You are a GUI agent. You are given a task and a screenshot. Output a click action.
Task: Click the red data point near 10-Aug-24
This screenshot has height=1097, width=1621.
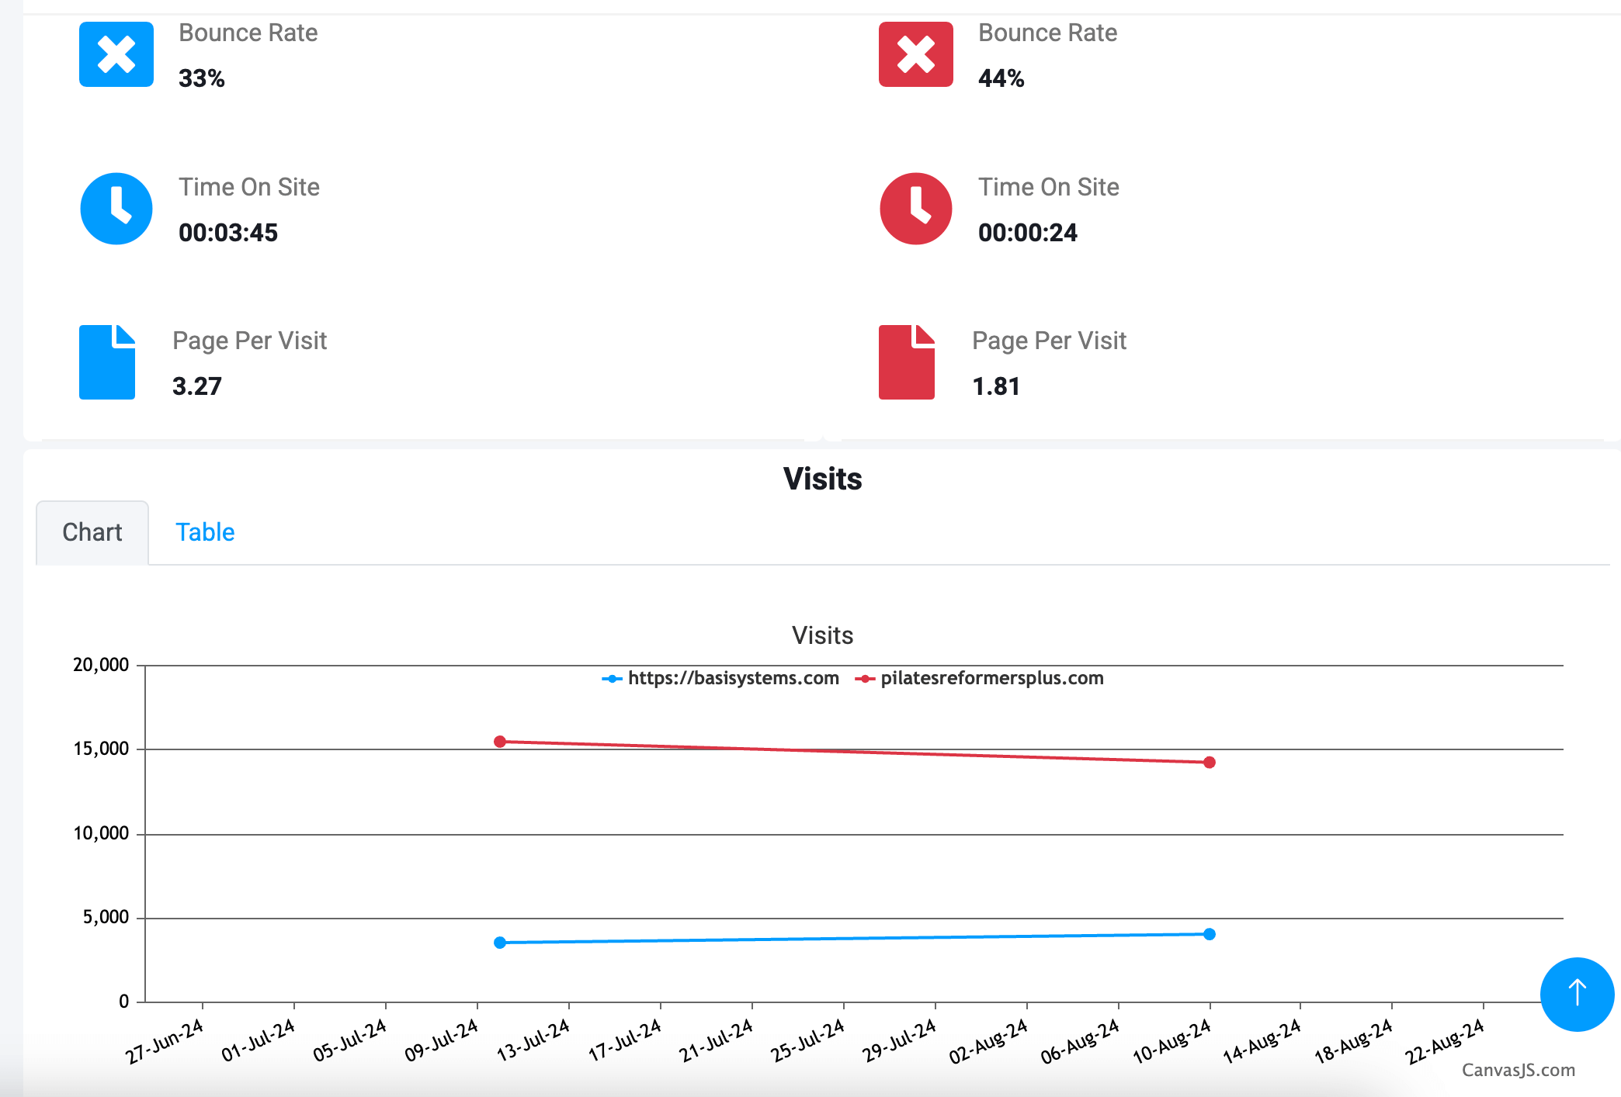click(1210, 763)
